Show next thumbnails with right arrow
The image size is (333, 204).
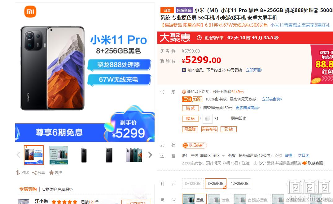(150, 155)
